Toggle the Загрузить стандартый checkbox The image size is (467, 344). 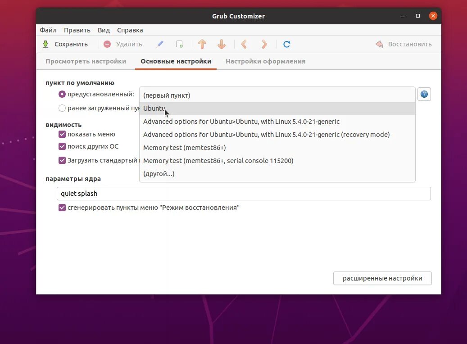pos(62,160)
